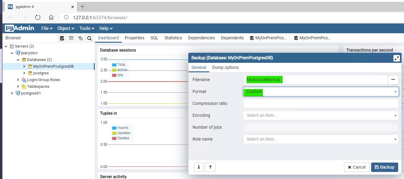The image size is (404, 179).
Task: Reload the page with browser refresh icon
Action: 38,17
